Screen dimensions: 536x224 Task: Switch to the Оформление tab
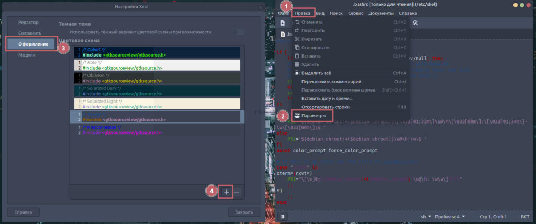tap(33, 44)
